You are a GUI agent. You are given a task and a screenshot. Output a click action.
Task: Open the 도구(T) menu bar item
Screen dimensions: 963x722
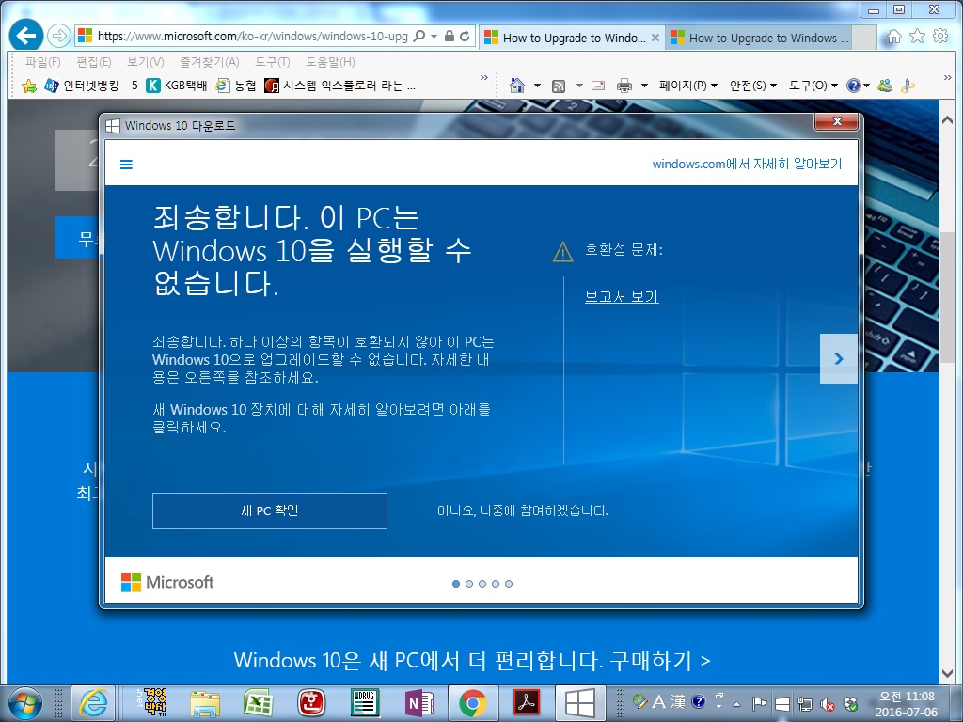tap(273, 62)
